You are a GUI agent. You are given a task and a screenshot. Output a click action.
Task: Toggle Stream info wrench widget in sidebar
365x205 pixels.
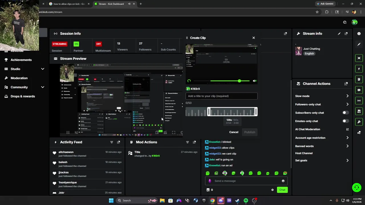pyautogui.click(x=359, y=122)
